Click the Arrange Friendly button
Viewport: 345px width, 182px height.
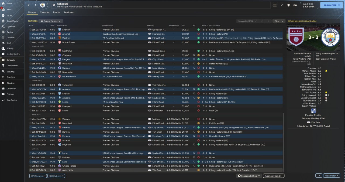[273, 176]
